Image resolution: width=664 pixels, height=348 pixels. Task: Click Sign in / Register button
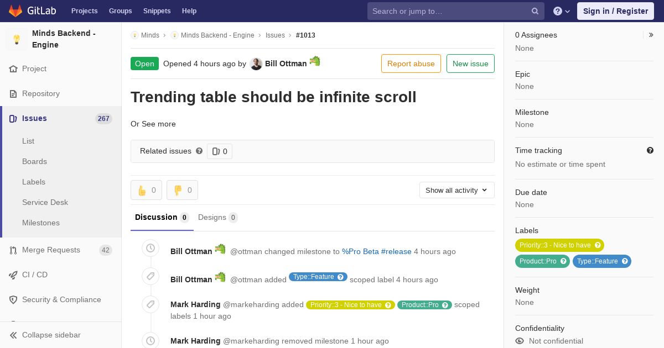click(x=616, y=11)
